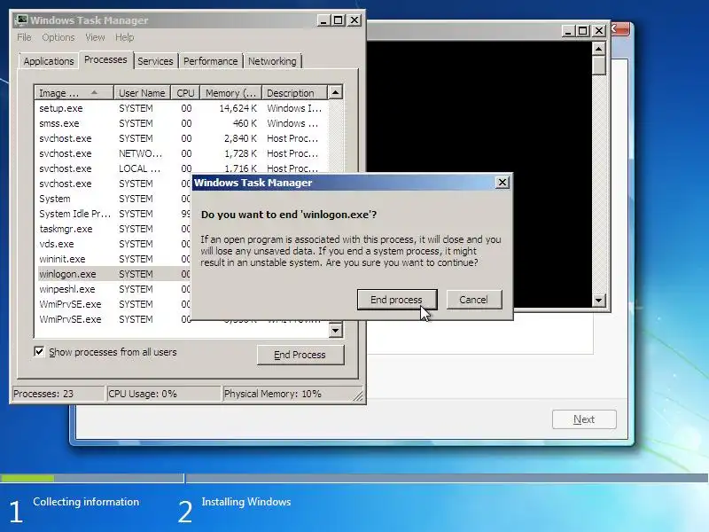
Task: Click the installation progress bar
Action: tap(354, 478)
